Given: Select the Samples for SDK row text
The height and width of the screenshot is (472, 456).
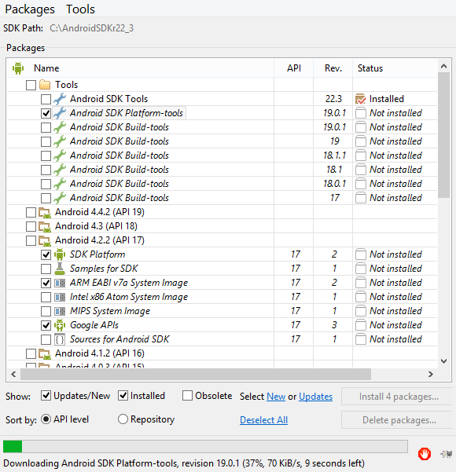Looking at the screenshot, I should tap(104, 269).
